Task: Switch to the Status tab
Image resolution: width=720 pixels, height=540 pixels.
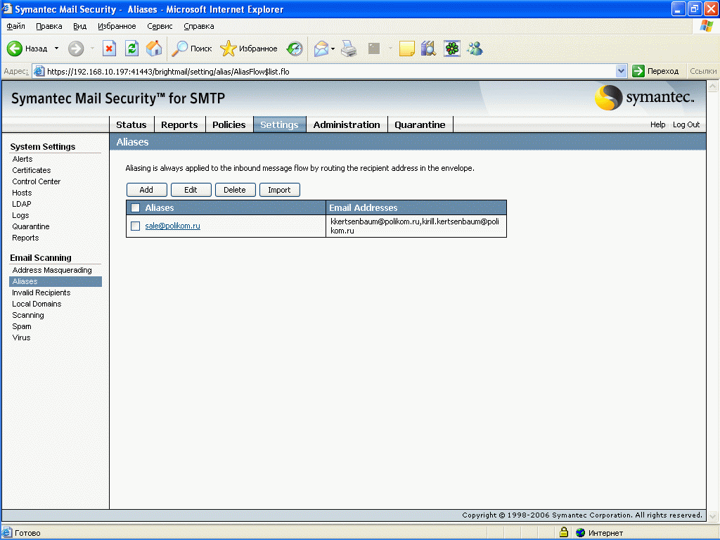Action: pyautogui.click(x=131, y=124)
